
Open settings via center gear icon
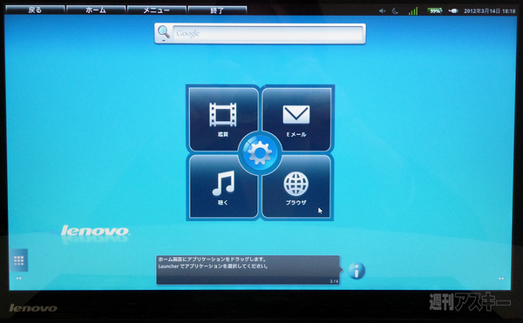click(x=260, y=153)
